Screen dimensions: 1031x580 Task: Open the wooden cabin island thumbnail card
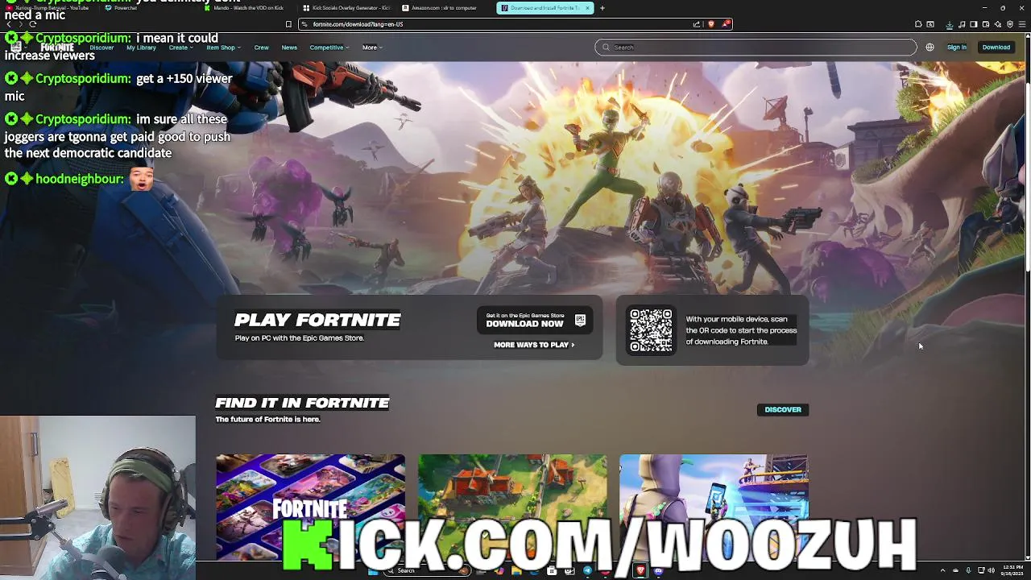pyautogui.click(x=512, y=507)
